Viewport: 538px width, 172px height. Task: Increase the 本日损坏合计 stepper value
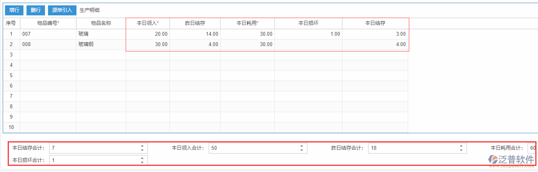pos(142,158)
